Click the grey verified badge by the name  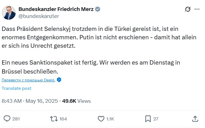(98, 9)
